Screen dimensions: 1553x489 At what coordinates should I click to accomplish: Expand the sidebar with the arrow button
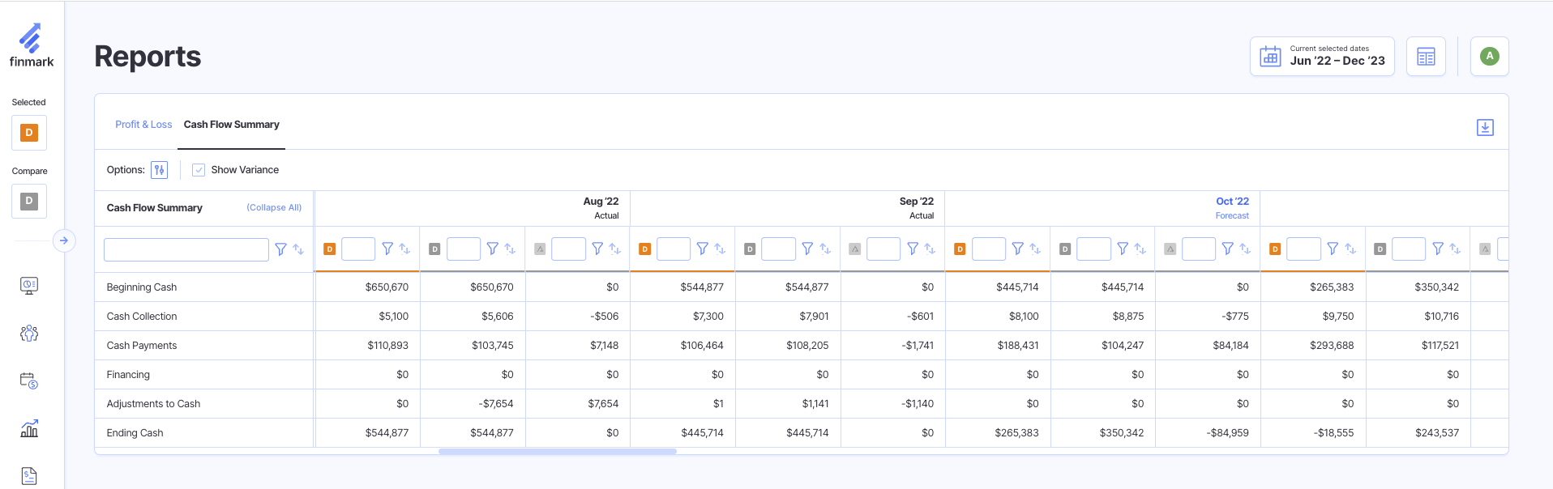click(x=64, y=240)
